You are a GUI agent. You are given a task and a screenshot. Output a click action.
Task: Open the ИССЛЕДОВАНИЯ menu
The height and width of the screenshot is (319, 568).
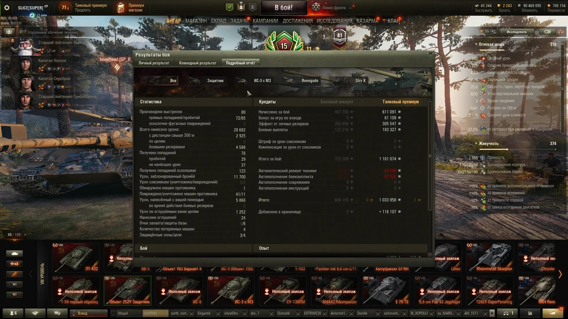pyautogui.click(x=334, y=21)
